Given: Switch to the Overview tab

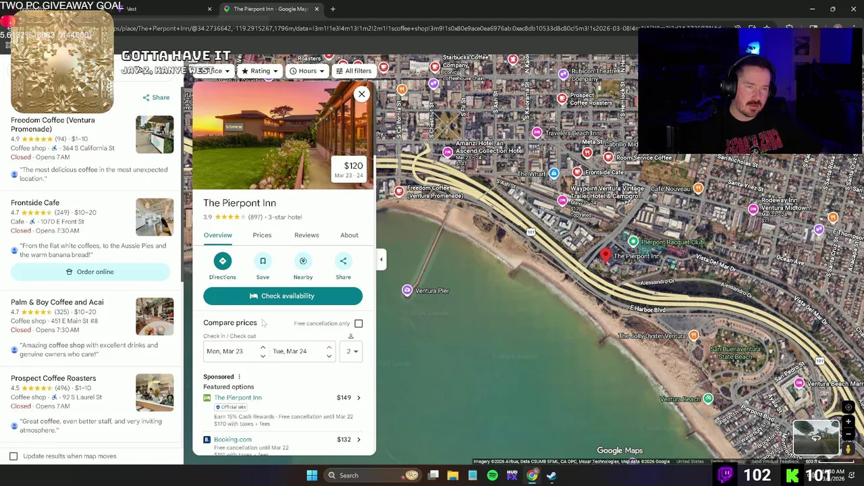Looking at the screenshot, I should 218,235.
